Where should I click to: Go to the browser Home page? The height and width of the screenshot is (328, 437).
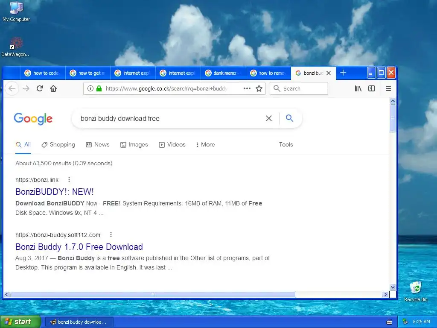[x=53, y=89]
